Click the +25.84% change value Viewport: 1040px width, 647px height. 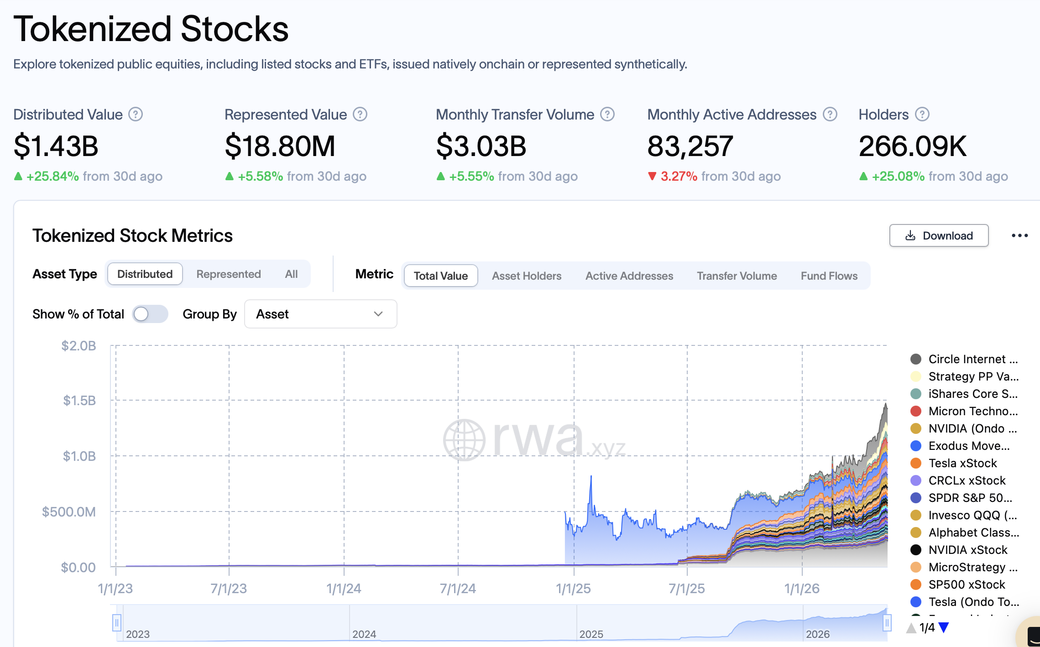52,176
